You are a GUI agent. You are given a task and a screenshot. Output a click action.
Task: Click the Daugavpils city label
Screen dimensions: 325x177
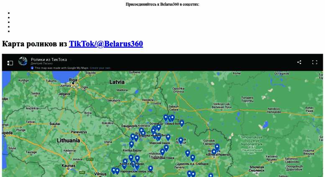coord(129,126)
